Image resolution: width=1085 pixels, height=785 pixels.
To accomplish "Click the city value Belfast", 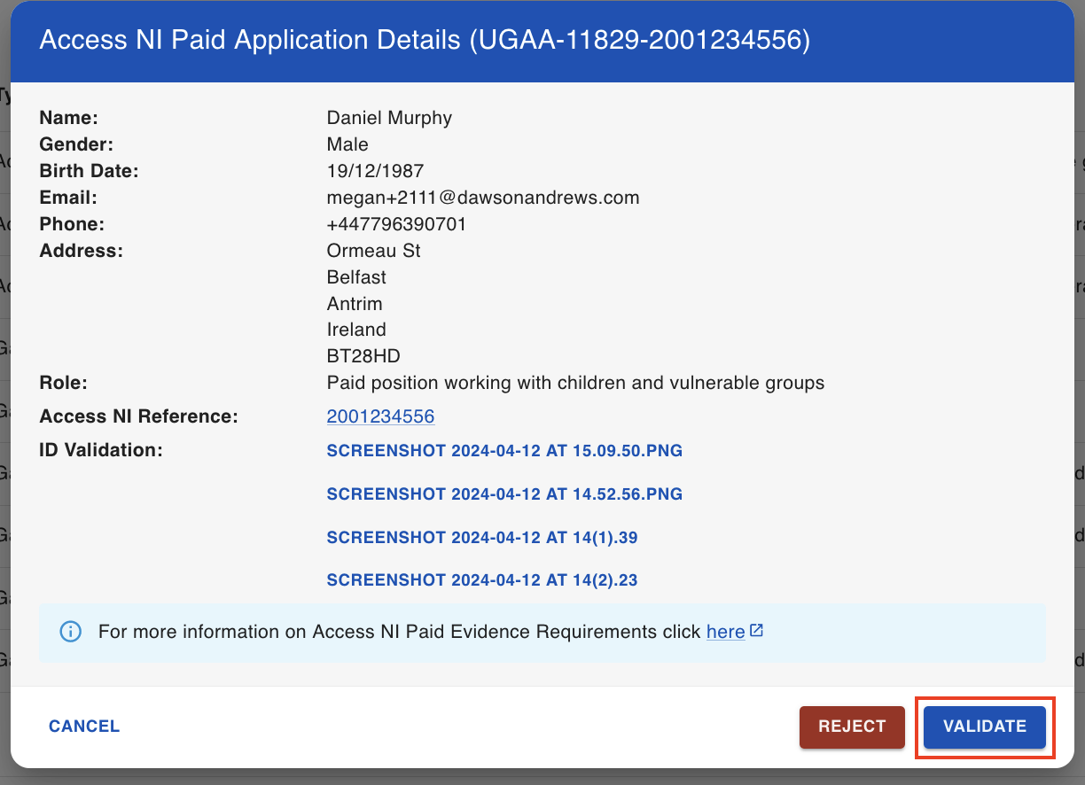I will click(x=356, y=277).
